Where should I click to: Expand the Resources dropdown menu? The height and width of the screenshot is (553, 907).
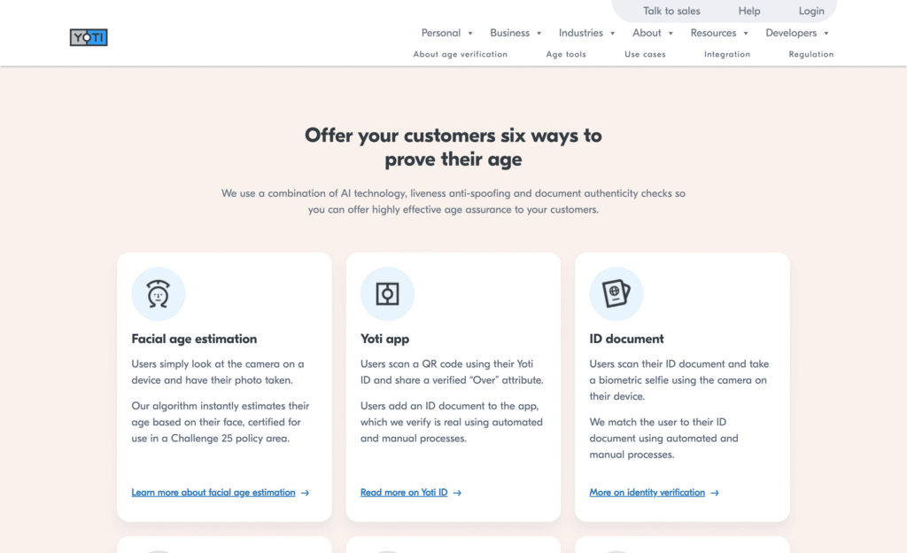[719, 33]
